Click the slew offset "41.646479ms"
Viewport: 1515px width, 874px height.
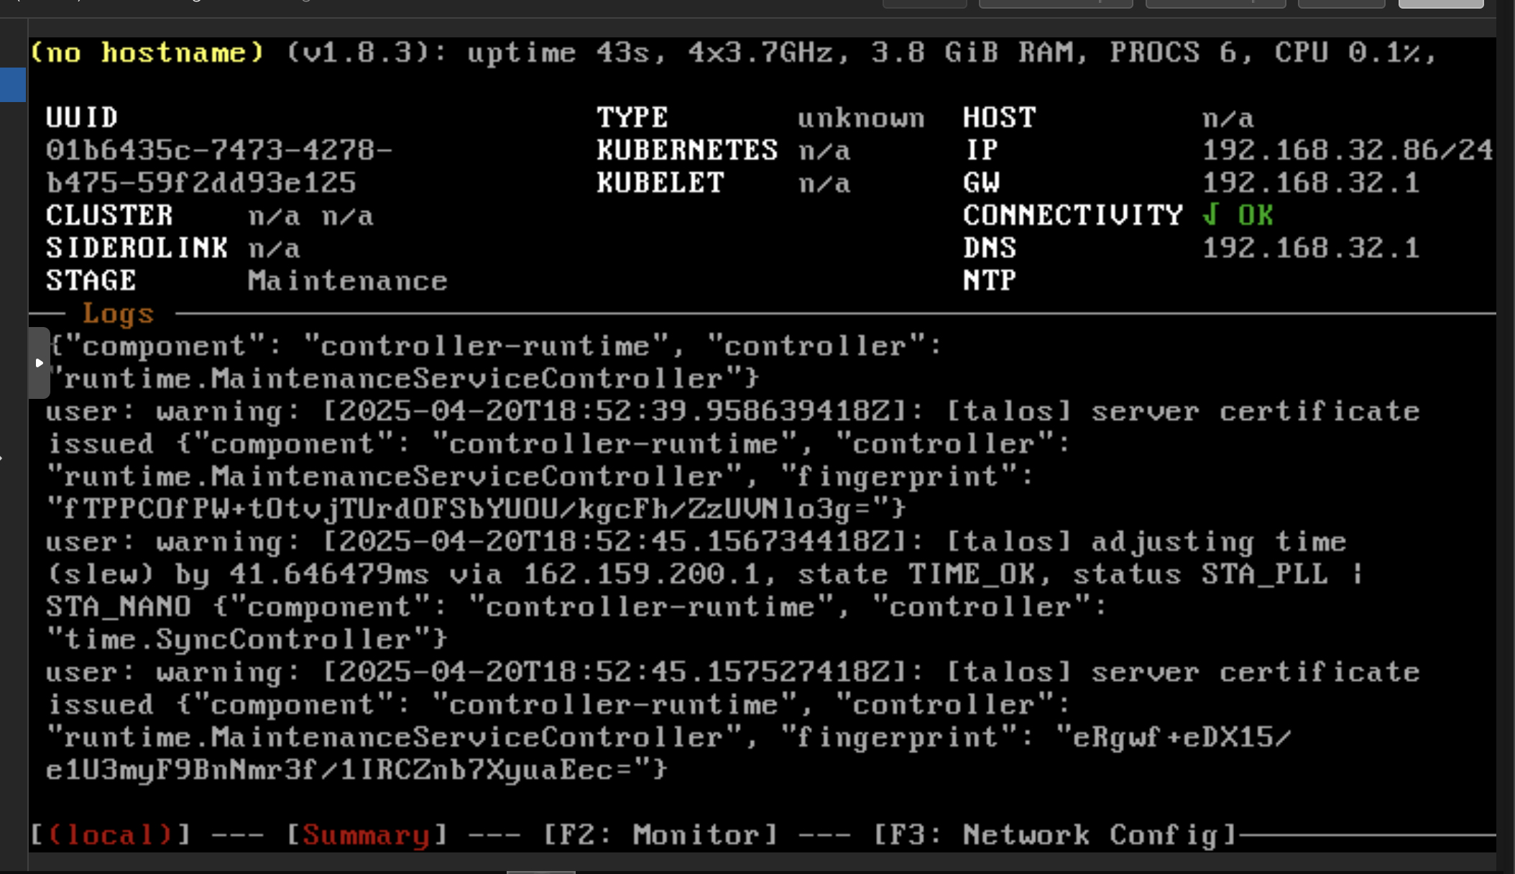click(x=330, y=574)
